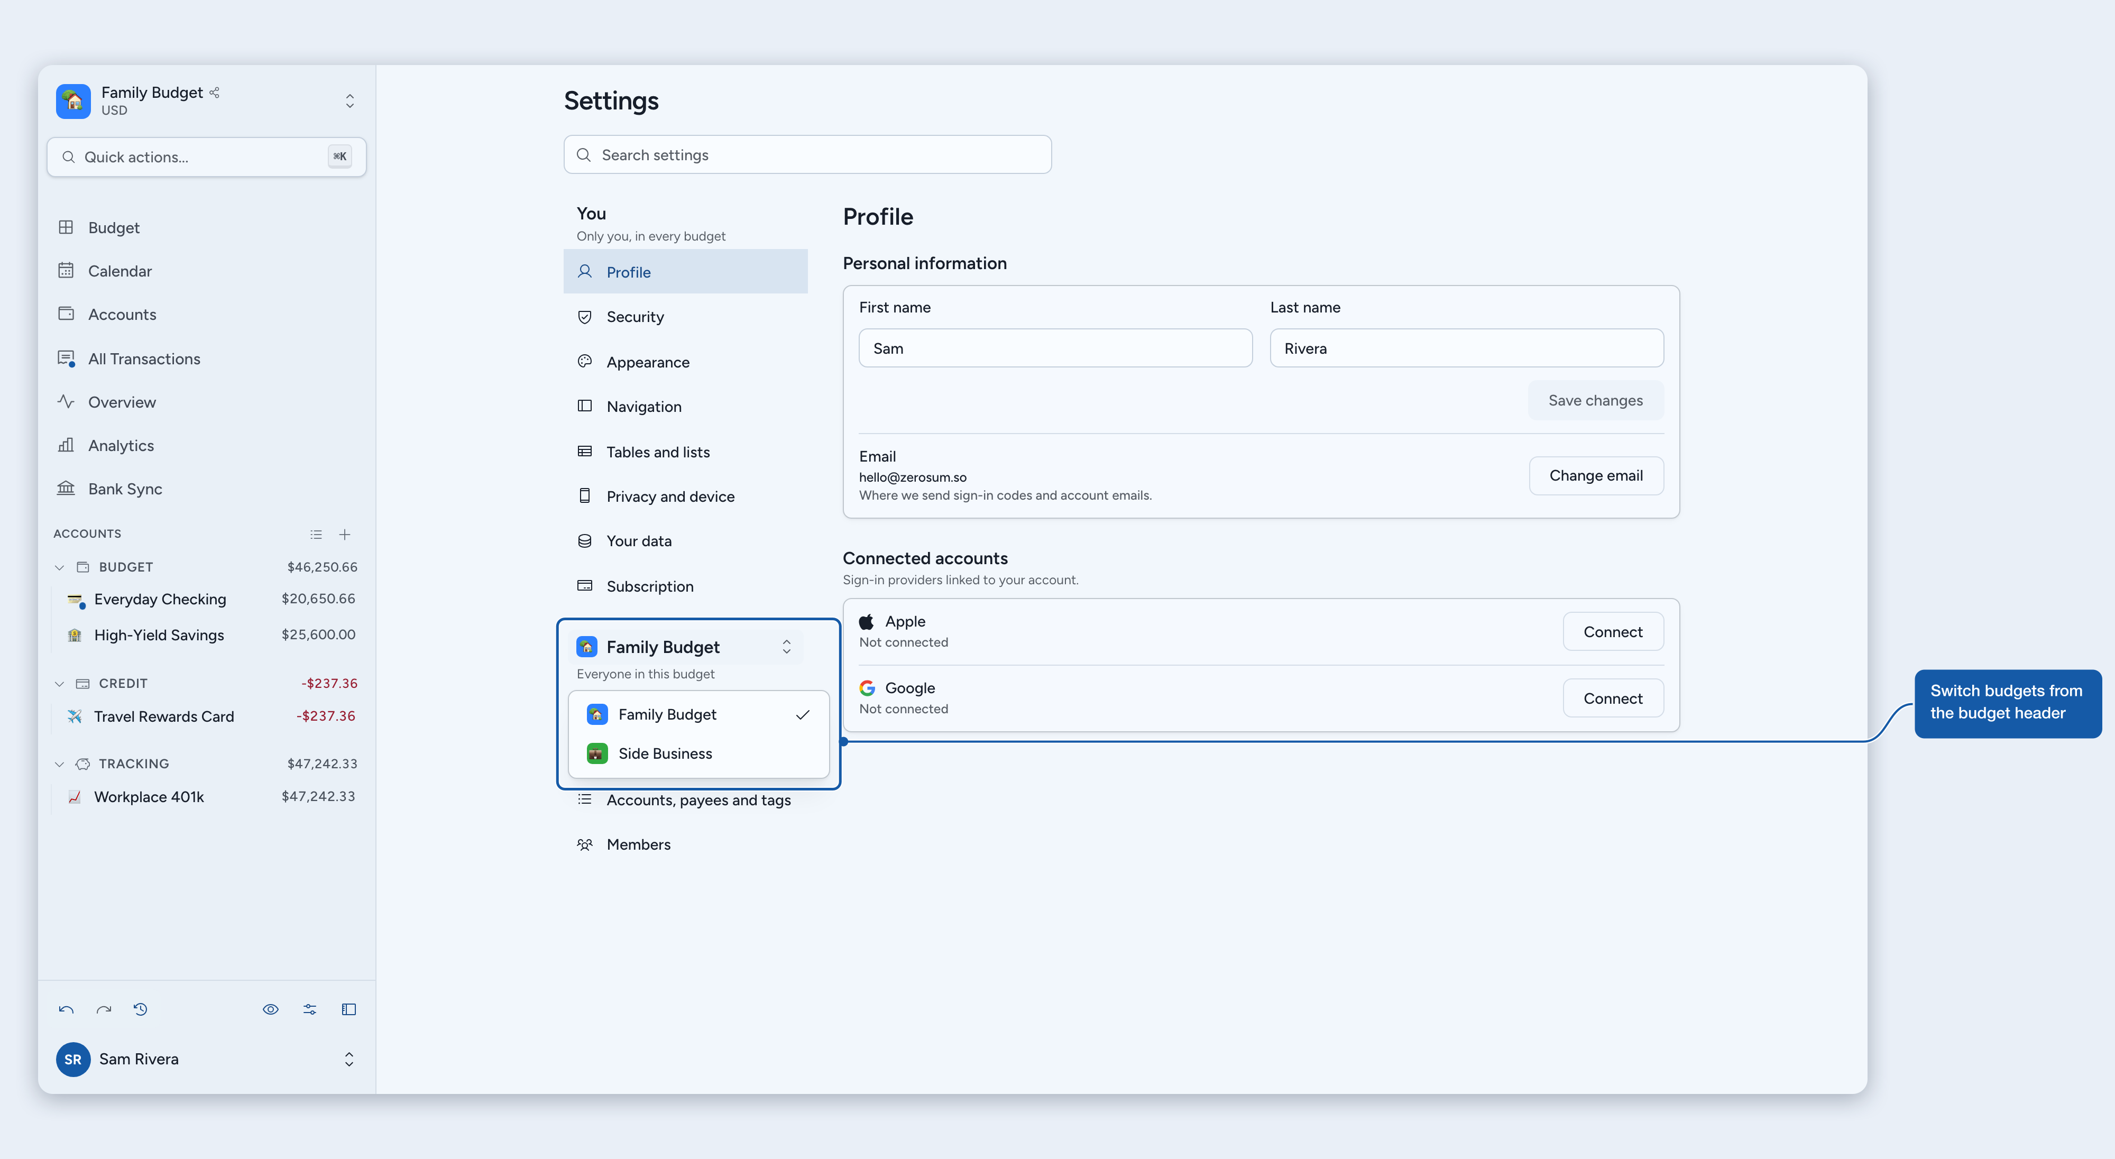Click the add account plus icon
Viewport: 2115px width, 1159px height.
point(345,535)
